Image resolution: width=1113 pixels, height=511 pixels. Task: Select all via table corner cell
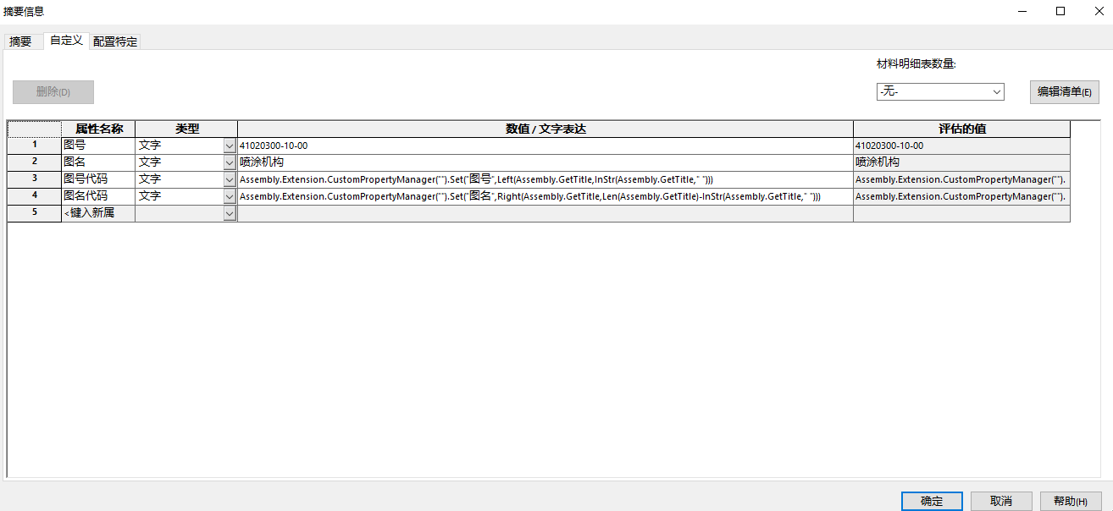coord(35,129)
